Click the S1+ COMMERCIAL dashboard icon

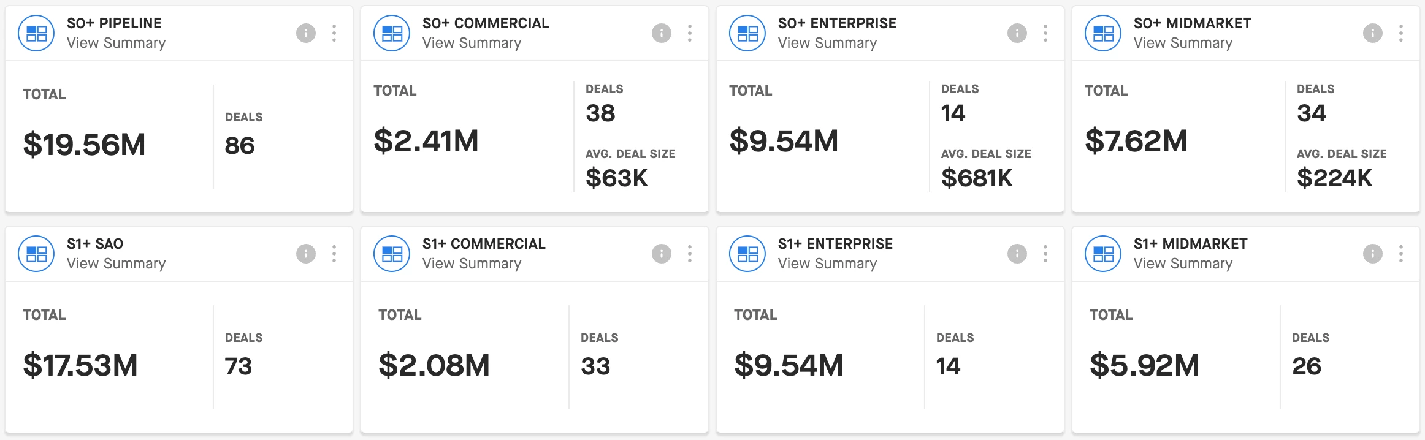392,254
